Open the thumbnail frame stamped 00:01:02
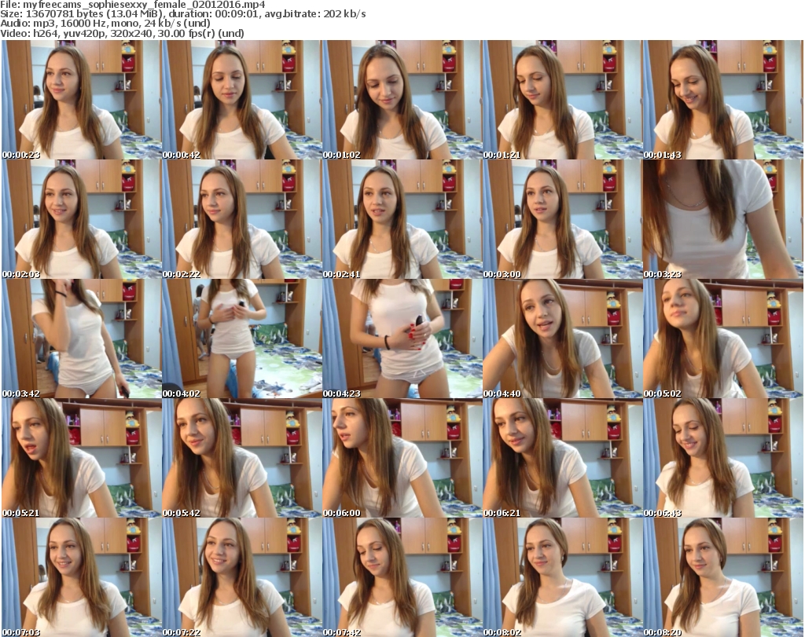This screenshot has width=805, height=637. click(x=402, y=100)
